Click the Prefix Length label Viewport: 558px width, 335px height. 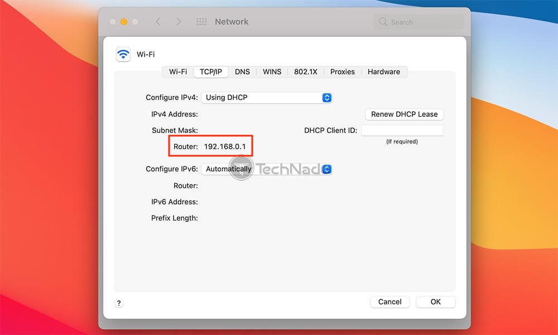174,218
